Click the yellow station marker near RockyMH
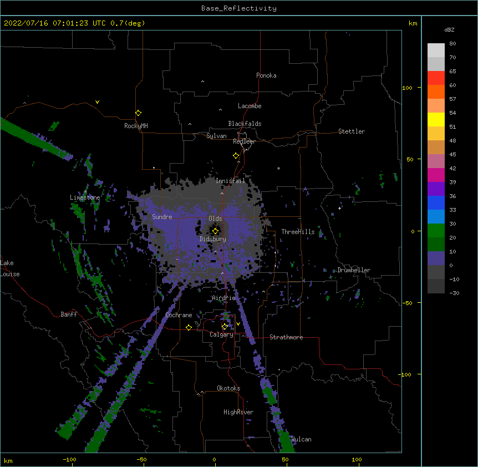The width and height of the screenshot is (478, 467). 138,113
